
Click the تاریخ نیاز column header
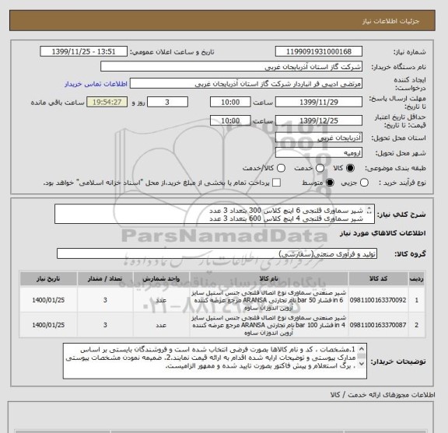[48, 279]
